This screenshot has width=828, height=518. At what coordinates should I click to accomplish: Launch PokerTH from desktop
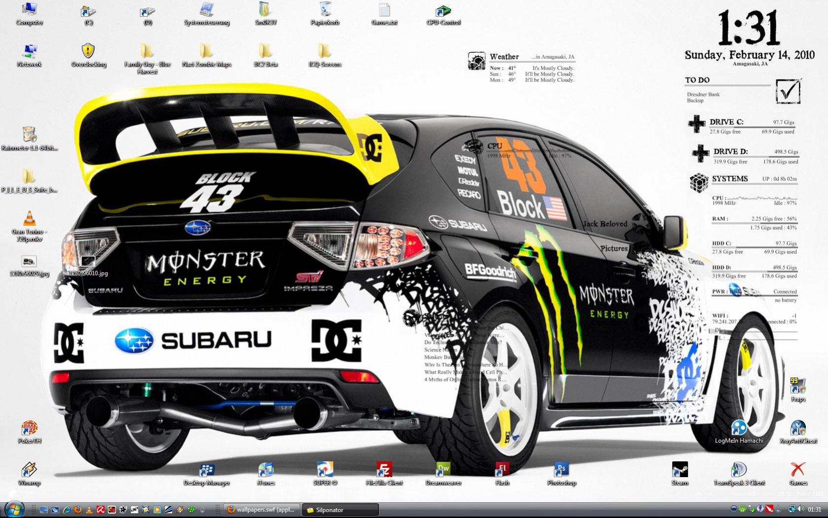pos(30,432)
